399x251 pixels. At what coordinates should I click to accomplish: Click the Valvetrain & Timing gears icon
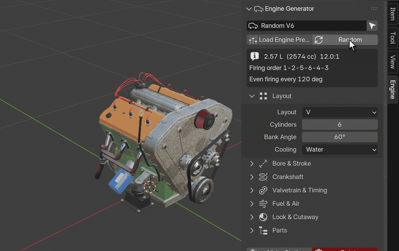coord(263,190)
